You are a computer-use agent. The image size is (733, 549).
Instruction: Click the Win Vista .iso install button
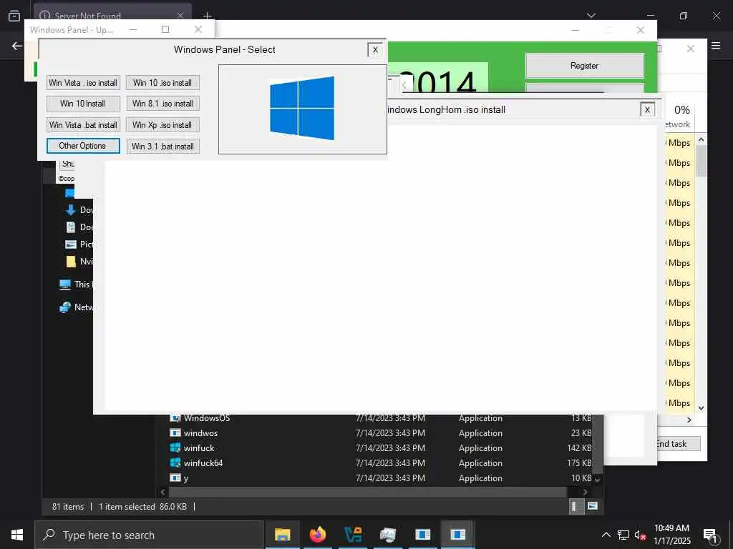[83, 83]
